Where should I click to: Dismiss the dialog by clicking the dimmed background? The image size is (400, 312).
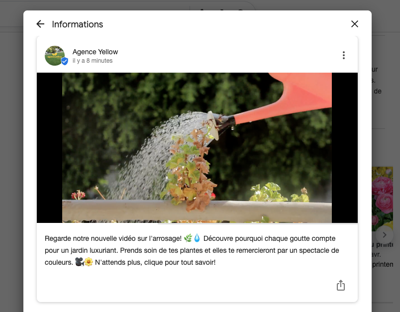tap(11, 153)
